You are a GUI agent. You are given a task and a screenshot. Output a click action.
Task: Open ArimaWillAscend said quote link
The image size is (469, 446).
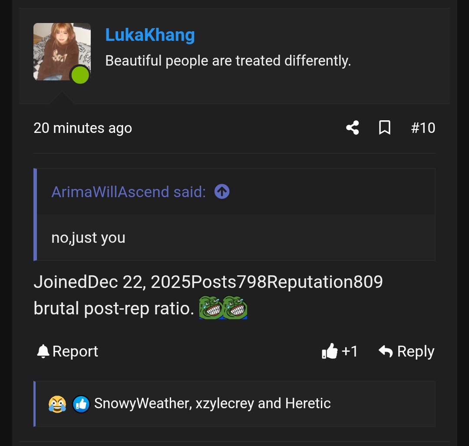129,192
